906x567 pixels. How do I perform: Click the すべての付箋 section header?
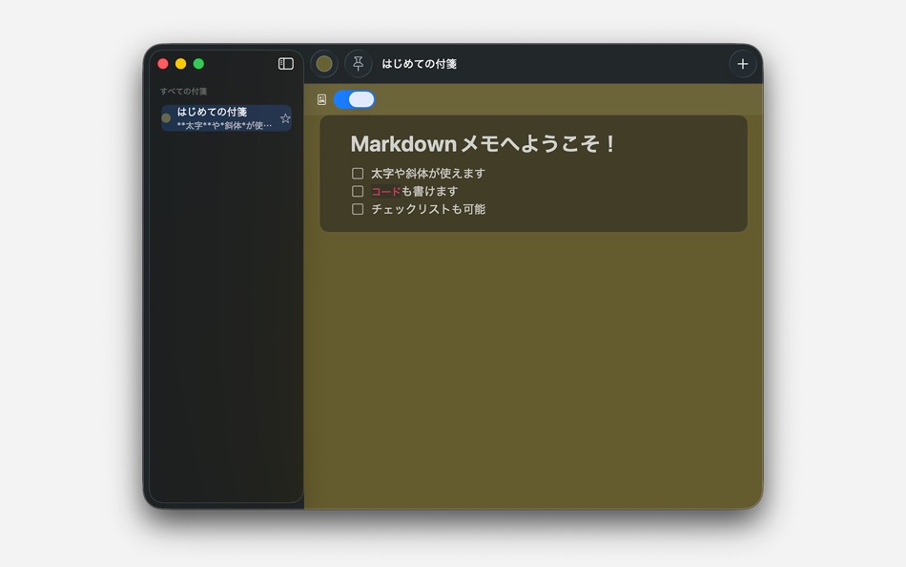coord(179,90)
